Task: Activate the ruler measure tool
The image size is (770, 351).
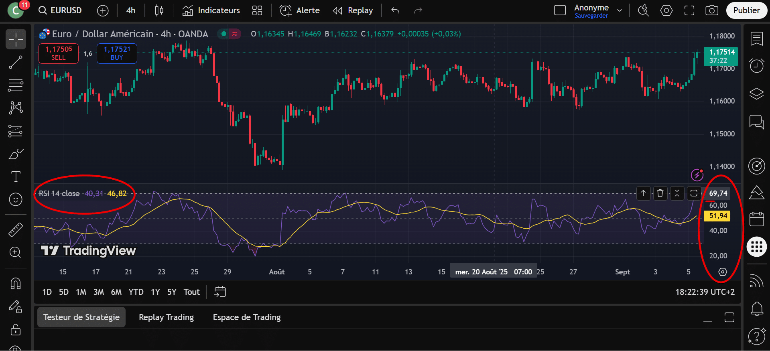Action: 16,230
